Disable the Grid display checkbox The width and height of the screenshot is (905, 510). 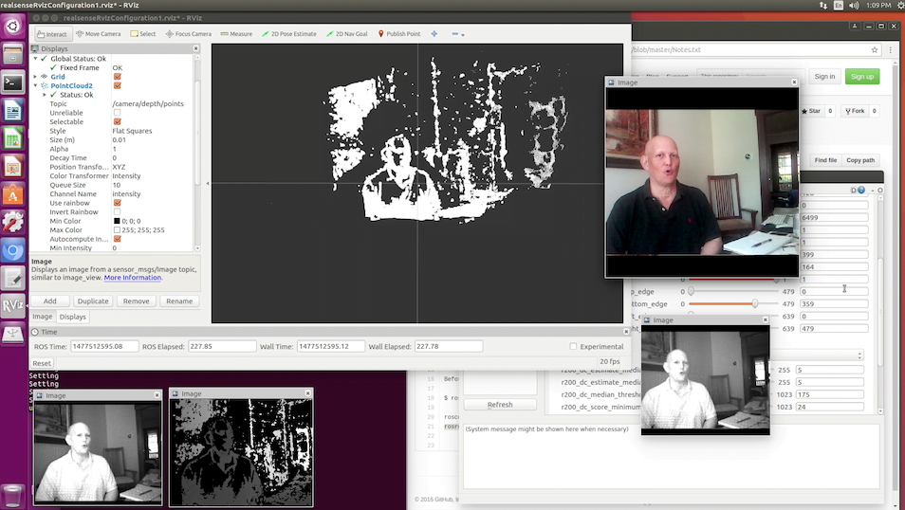(x=117, y=77)
